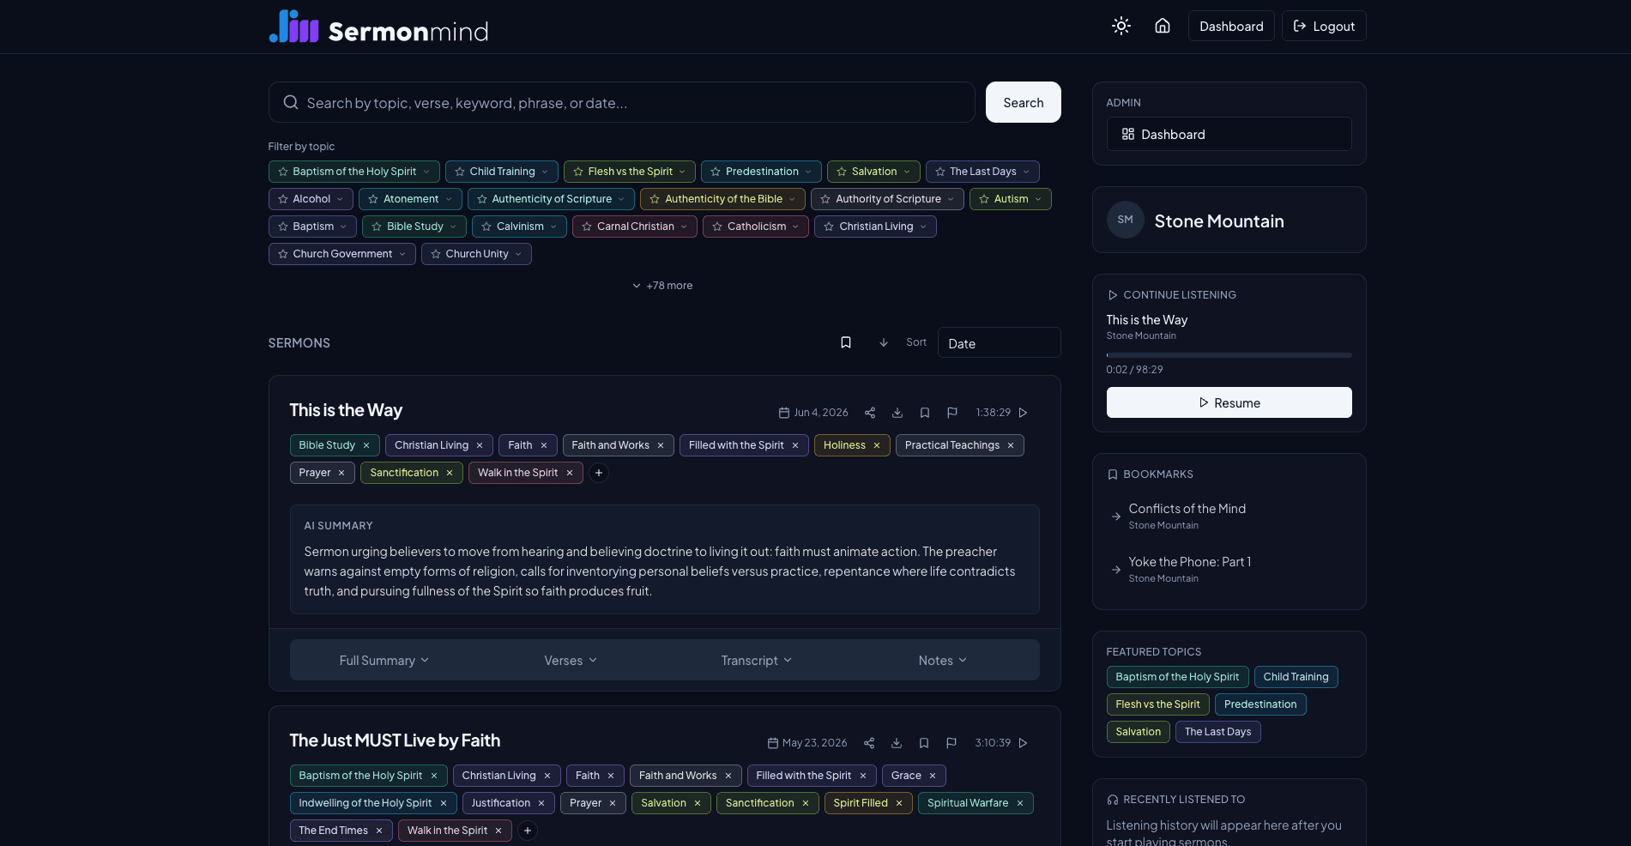Download The Just MUST Live by Faith

pos(896,743)
